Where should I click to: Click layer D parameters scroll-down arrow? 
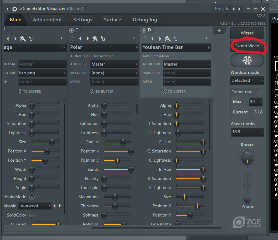pyautogui.click(x=209, y=222)
